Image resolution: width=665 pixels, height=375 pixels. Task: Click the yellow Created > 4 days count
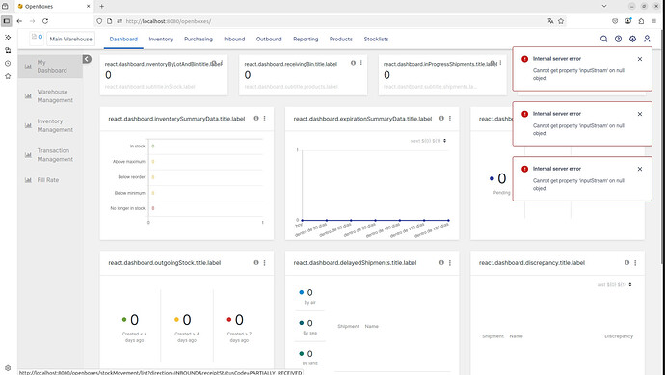pos(187,320)
